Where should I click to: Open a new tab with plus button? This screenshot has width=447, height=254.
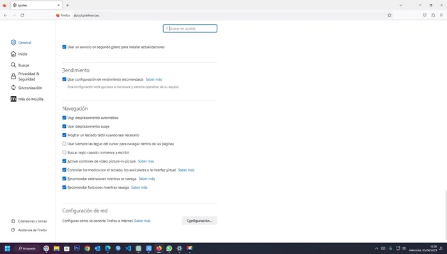click(68, 5)
